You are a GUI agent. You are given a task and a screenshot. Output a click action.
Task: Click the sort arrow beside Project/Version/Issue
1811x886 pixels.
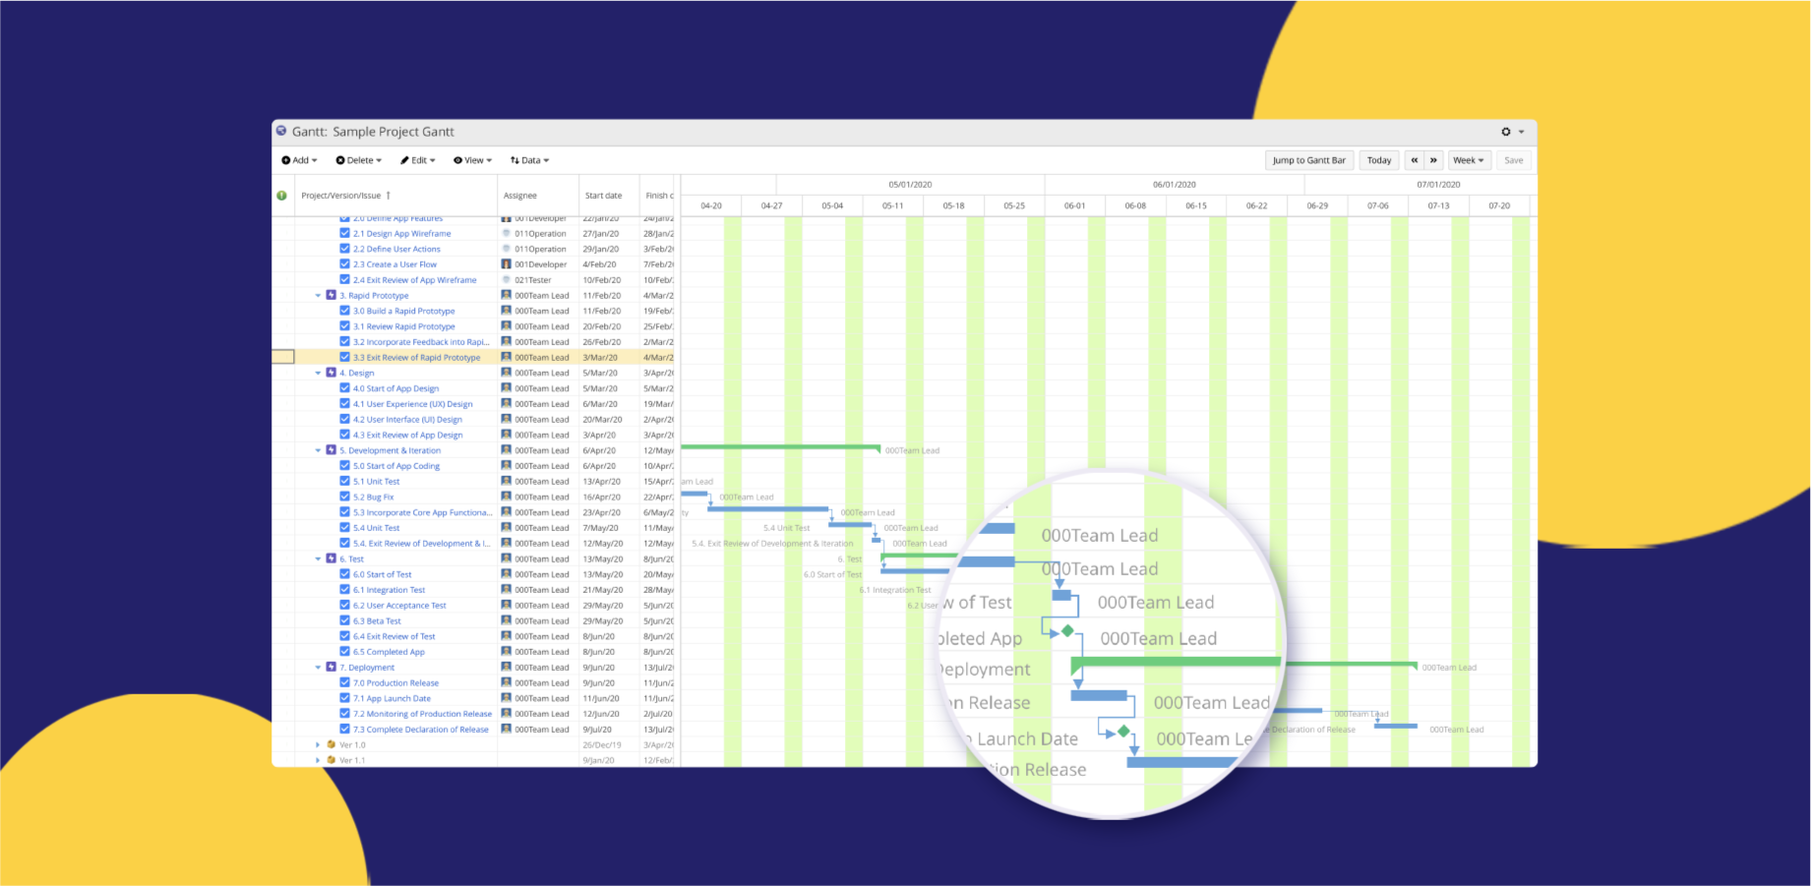(x=389, y=196)
